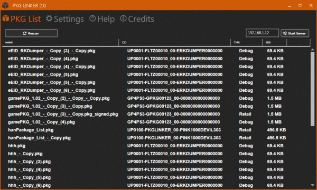Open the PKG List tab
Viewport: 317px width, 190px height.
pos(22,19)
